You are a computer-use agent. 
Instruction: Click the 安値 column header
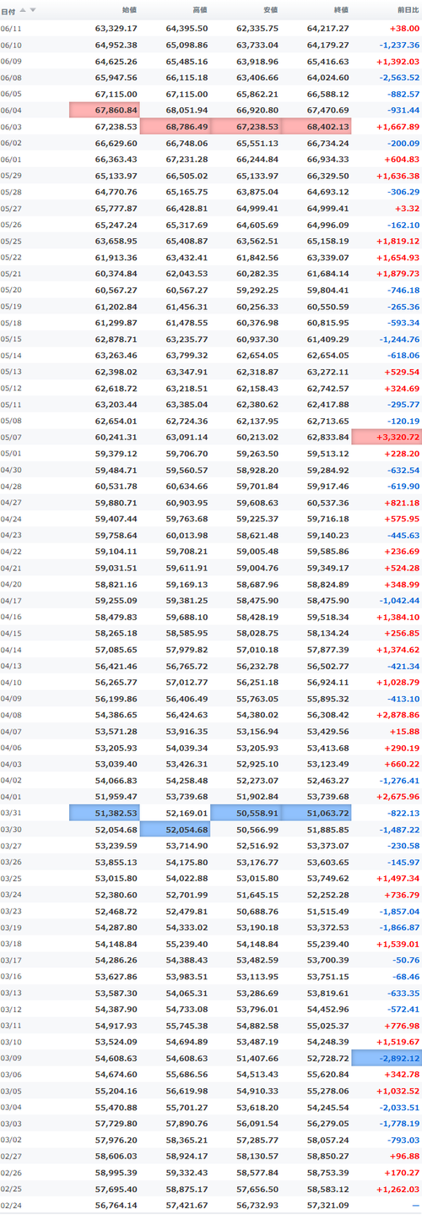270,11
